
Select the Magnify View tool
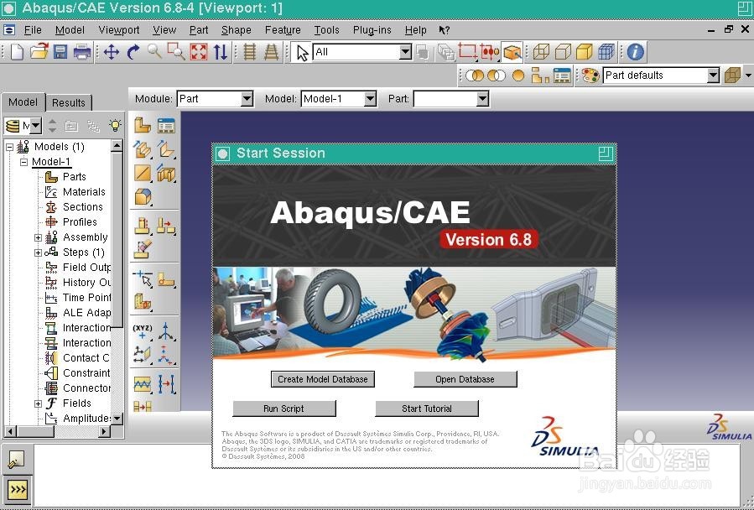point(153,51)
